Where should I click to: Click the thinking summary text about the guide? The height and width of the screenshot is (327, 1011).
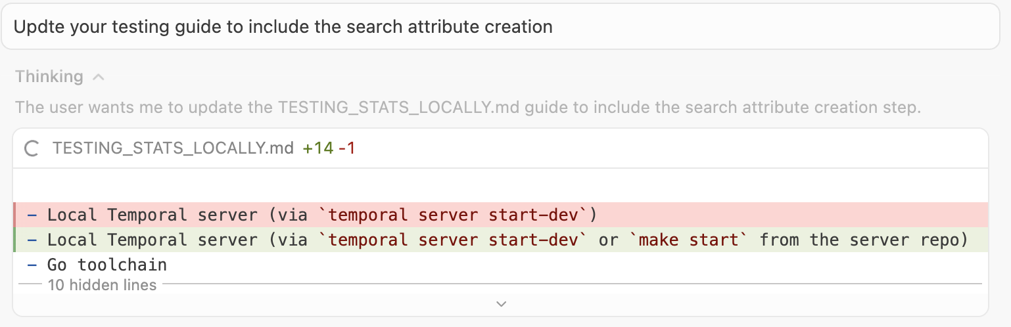(x=467, y=107)
